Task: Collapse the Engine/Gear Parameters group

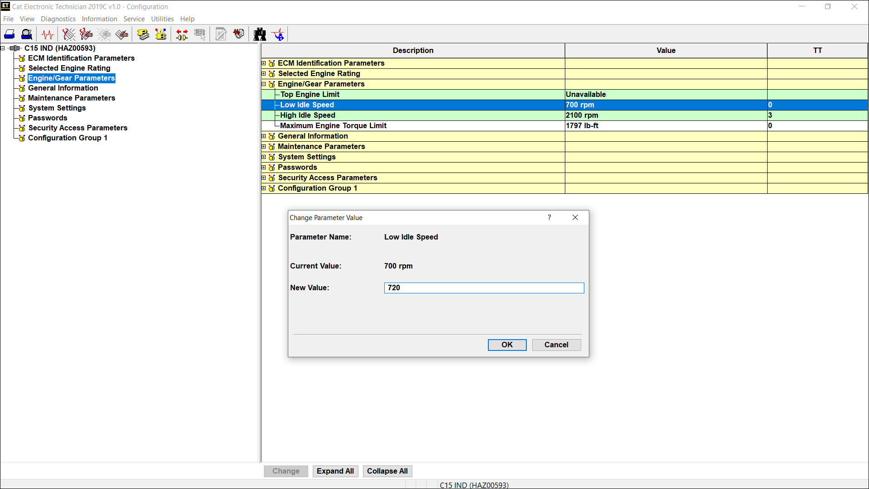Action: 264,84
